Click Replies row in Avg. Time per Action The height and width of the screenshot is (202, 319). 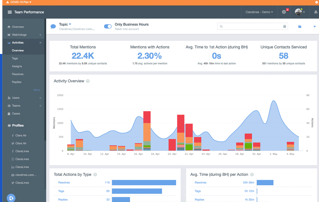click(x=252, y=200)
